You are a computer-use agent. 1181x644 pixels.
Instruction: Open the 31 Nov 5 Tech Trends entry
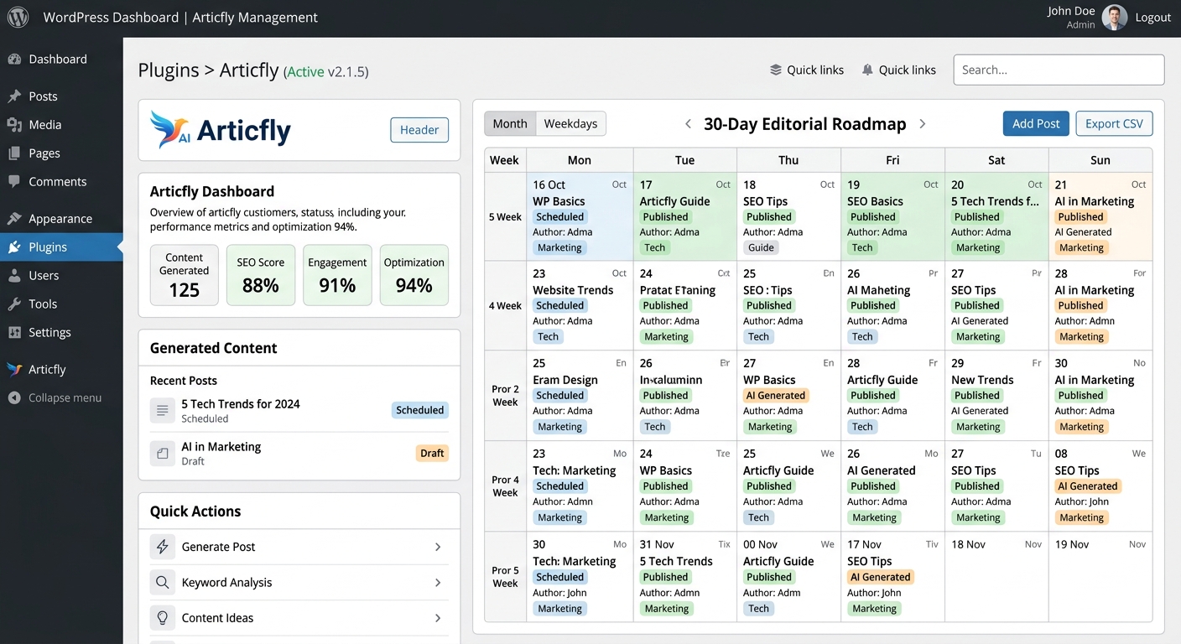pyautogui.click(x=685, y=576)
